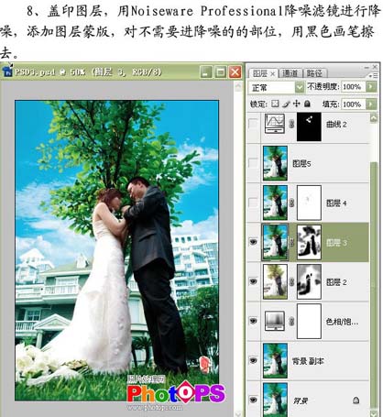Switch to the 通道 channels tab
This screenshot has height=417, width=383.
(290, 73)
